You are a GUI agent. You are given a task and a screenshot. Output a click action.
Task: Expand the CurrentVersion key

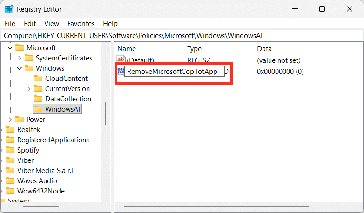[29, 89]
